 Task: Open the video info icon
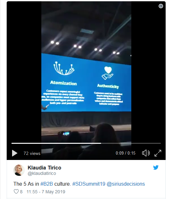pyautogui.click(x=161, y=6)
